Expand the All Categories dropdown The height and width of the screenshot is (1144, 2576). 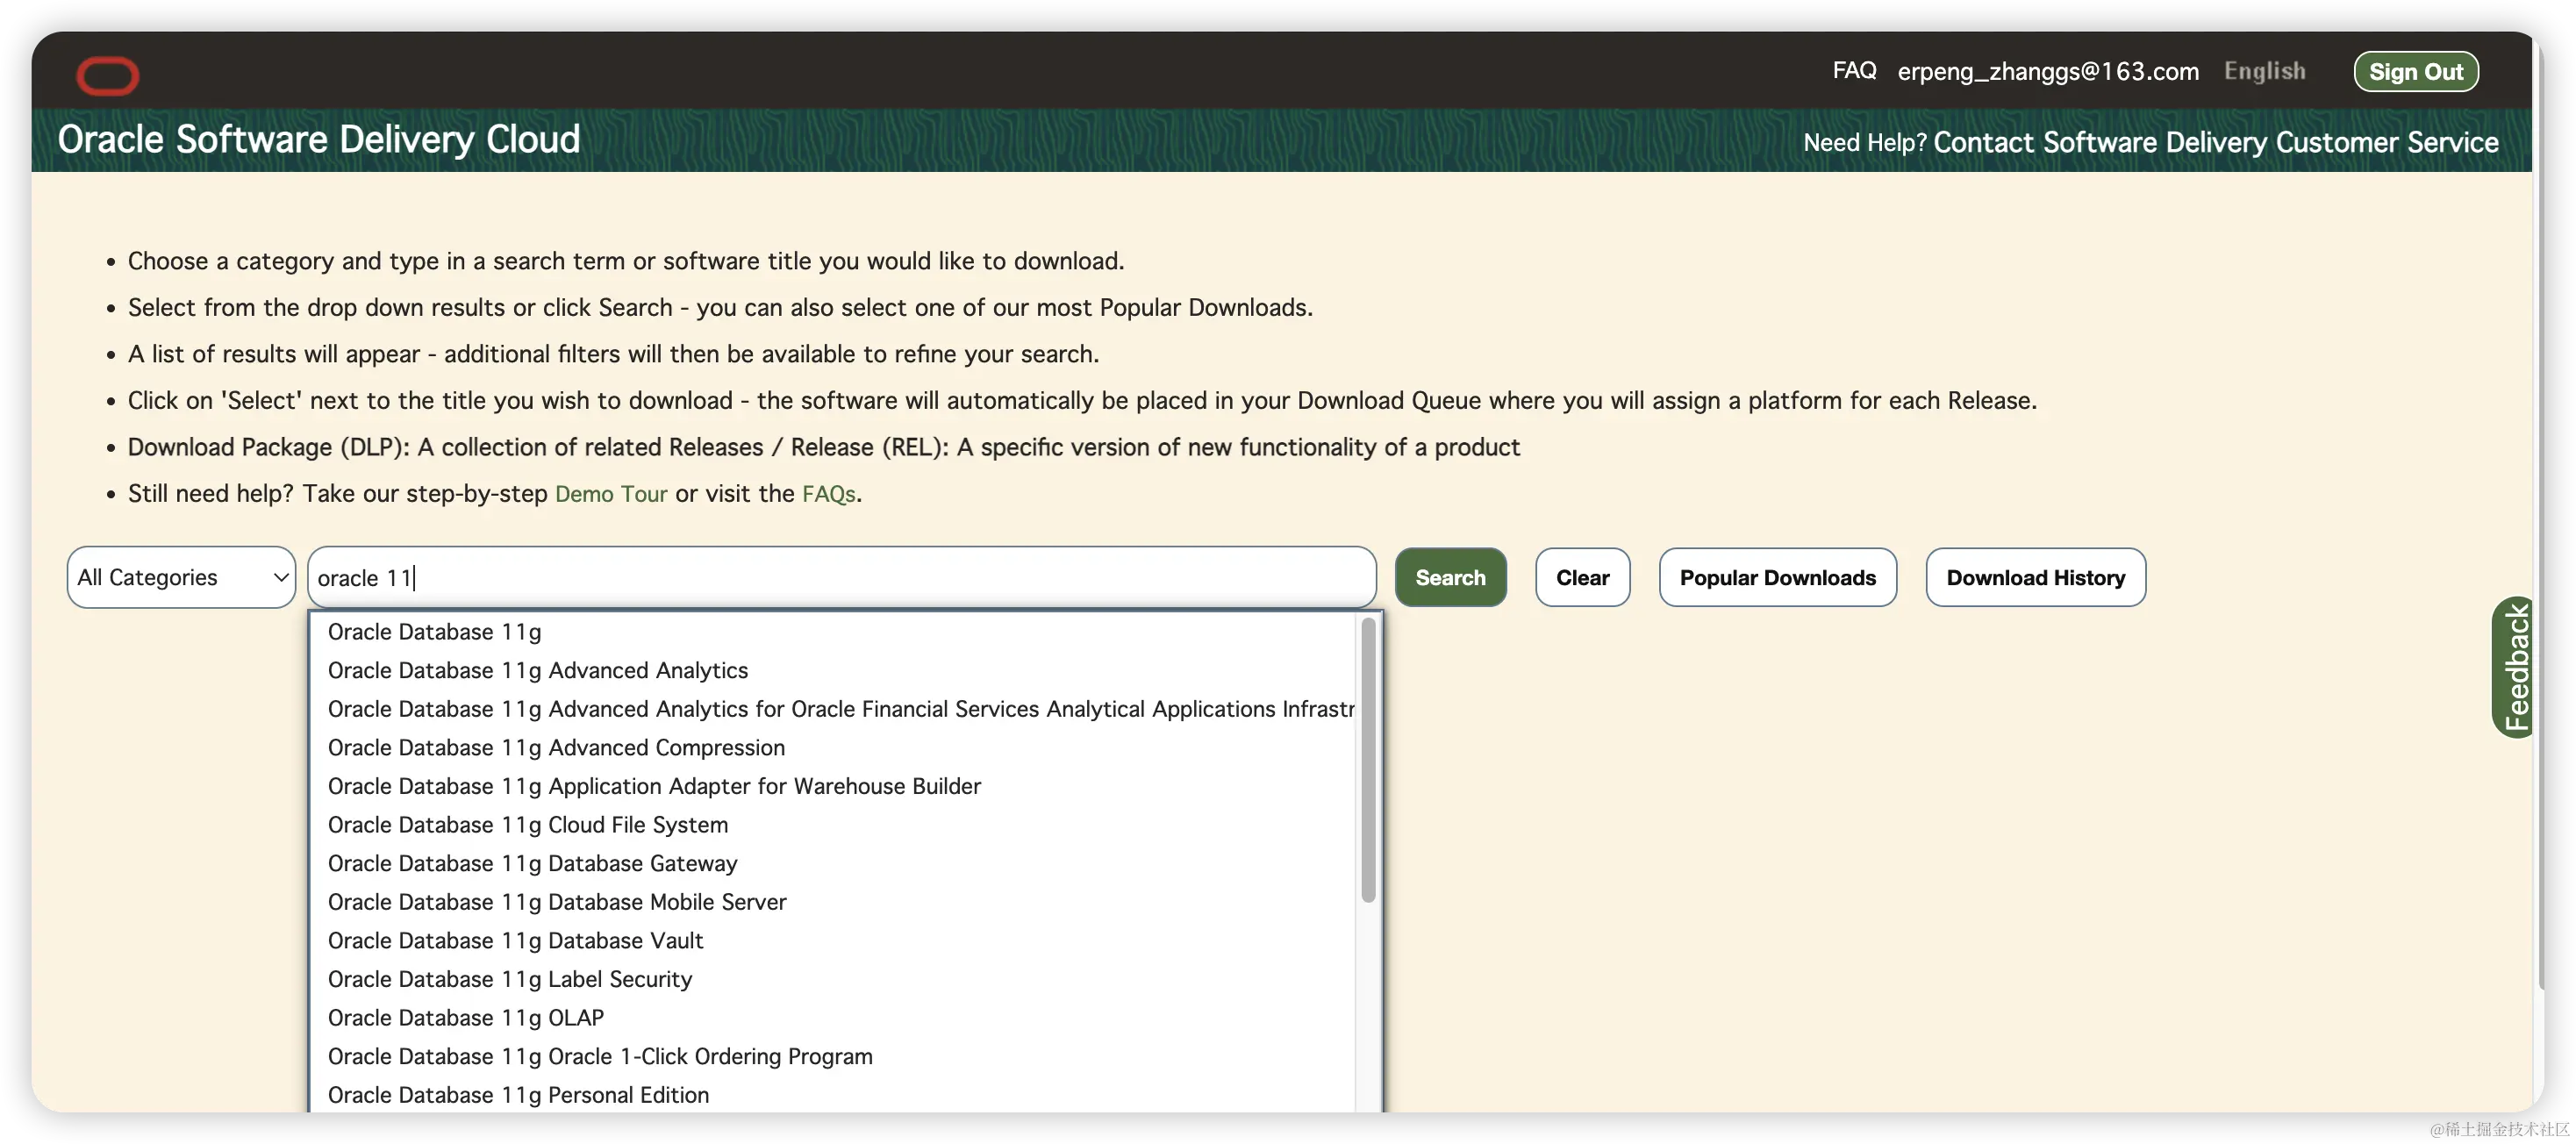[x=181, y=577]
